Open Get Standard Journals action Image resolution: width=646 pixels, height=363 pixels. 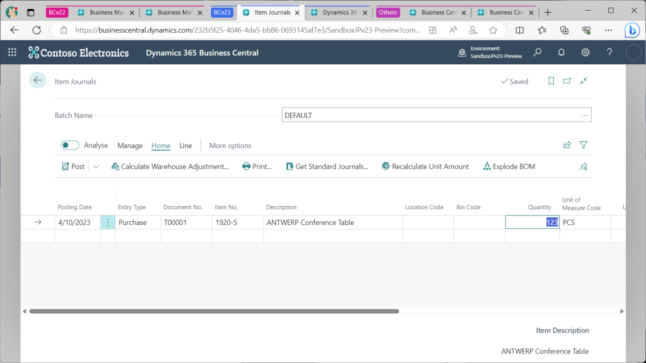point(327,166)
